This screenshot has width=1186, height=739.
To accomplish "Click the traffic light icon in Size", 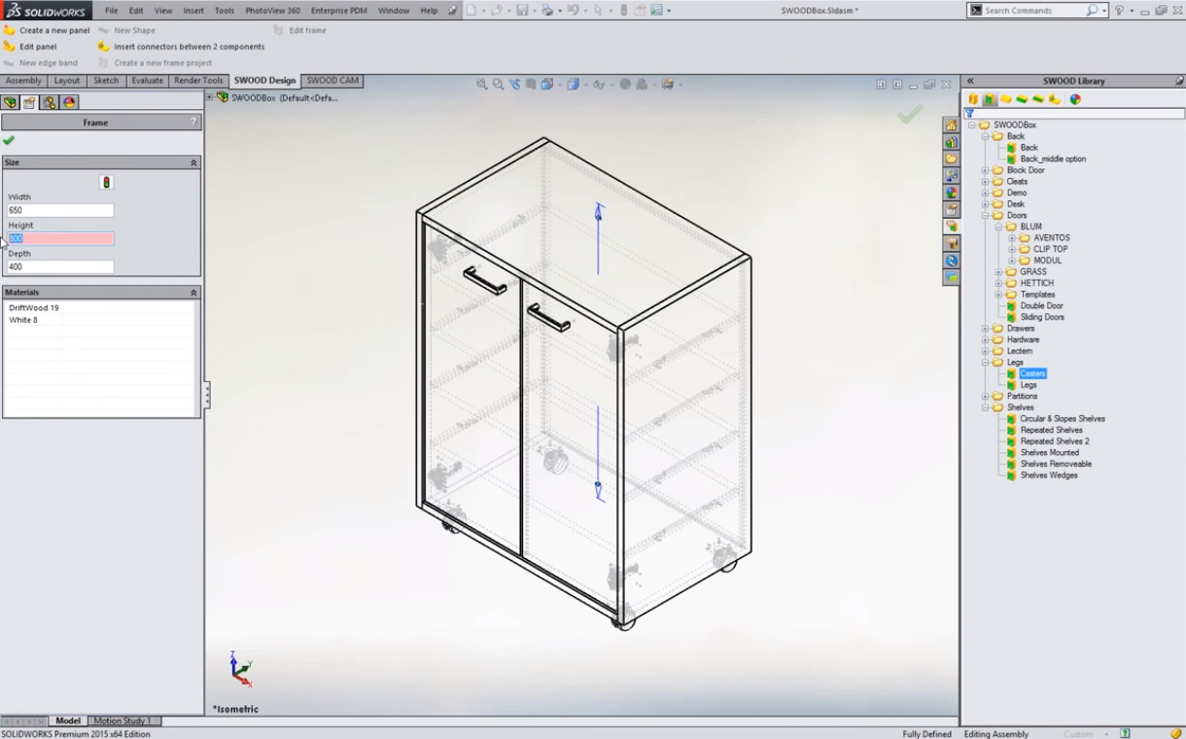I will 106,182.
